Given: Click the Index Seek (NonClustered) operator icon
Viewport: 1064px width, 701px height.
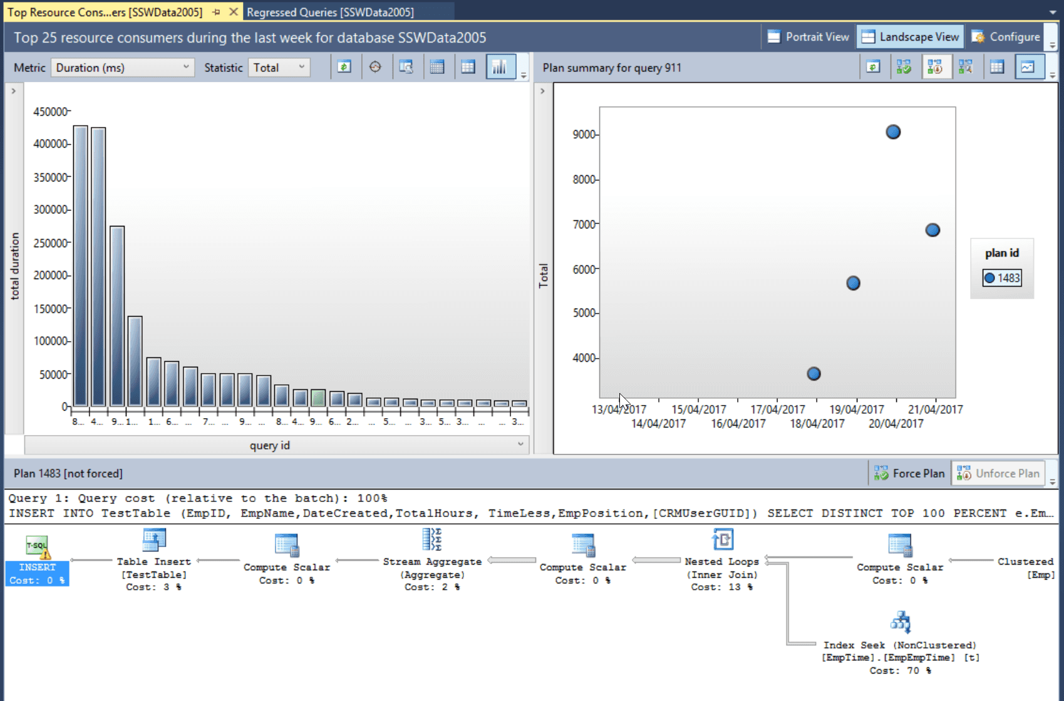Looking at the screenshot, I should 900,622.
